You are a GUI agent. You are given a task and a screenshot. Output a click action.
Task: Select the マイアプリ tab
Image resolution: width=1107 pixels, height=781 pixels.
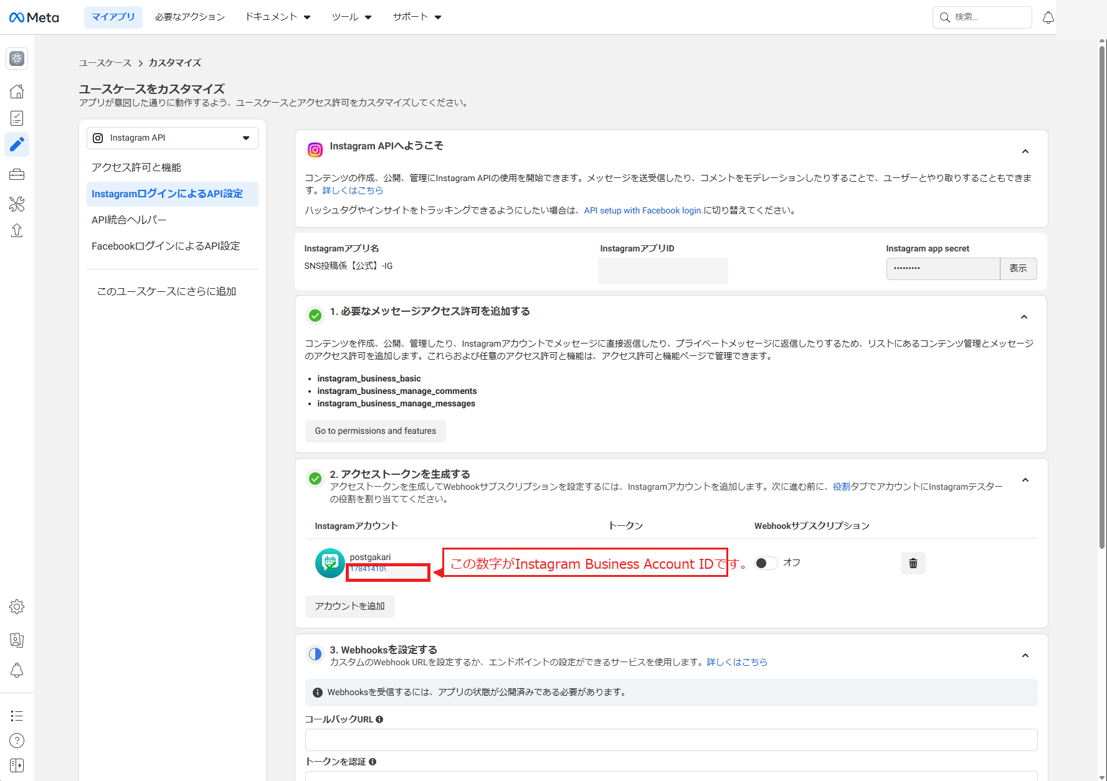pos(113,17)
